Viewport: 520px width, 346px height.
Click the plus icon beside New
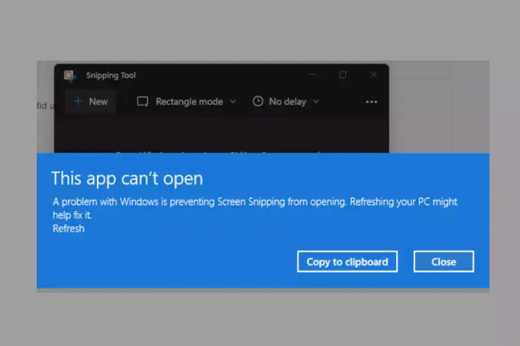point(78,101)
